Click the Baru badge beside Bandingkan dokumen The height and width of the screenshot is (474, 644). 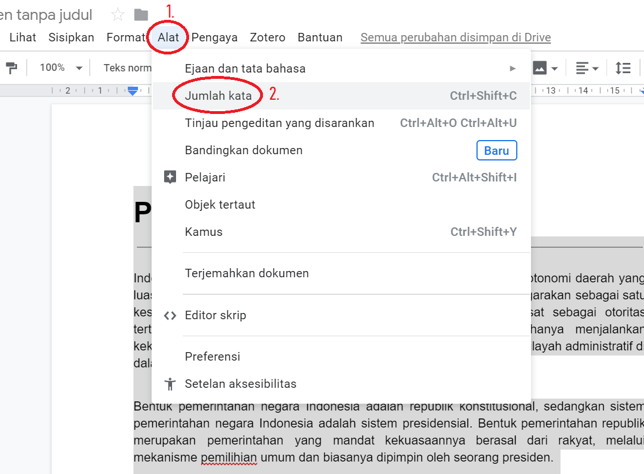(x=496, y=151)
